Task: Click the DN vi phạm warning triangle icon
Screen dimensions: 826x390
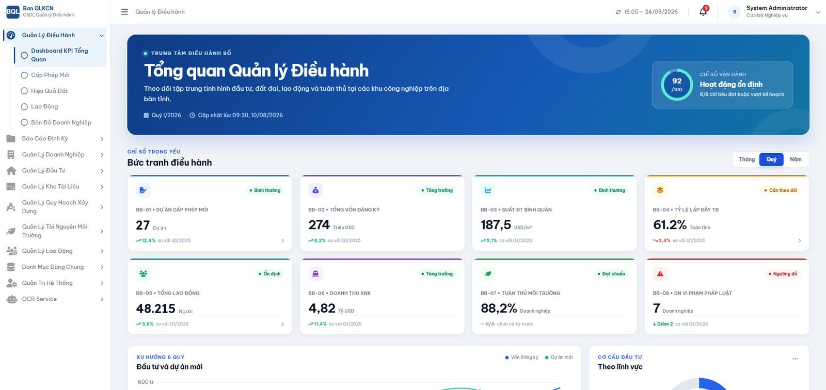Action: pos(660,273)
